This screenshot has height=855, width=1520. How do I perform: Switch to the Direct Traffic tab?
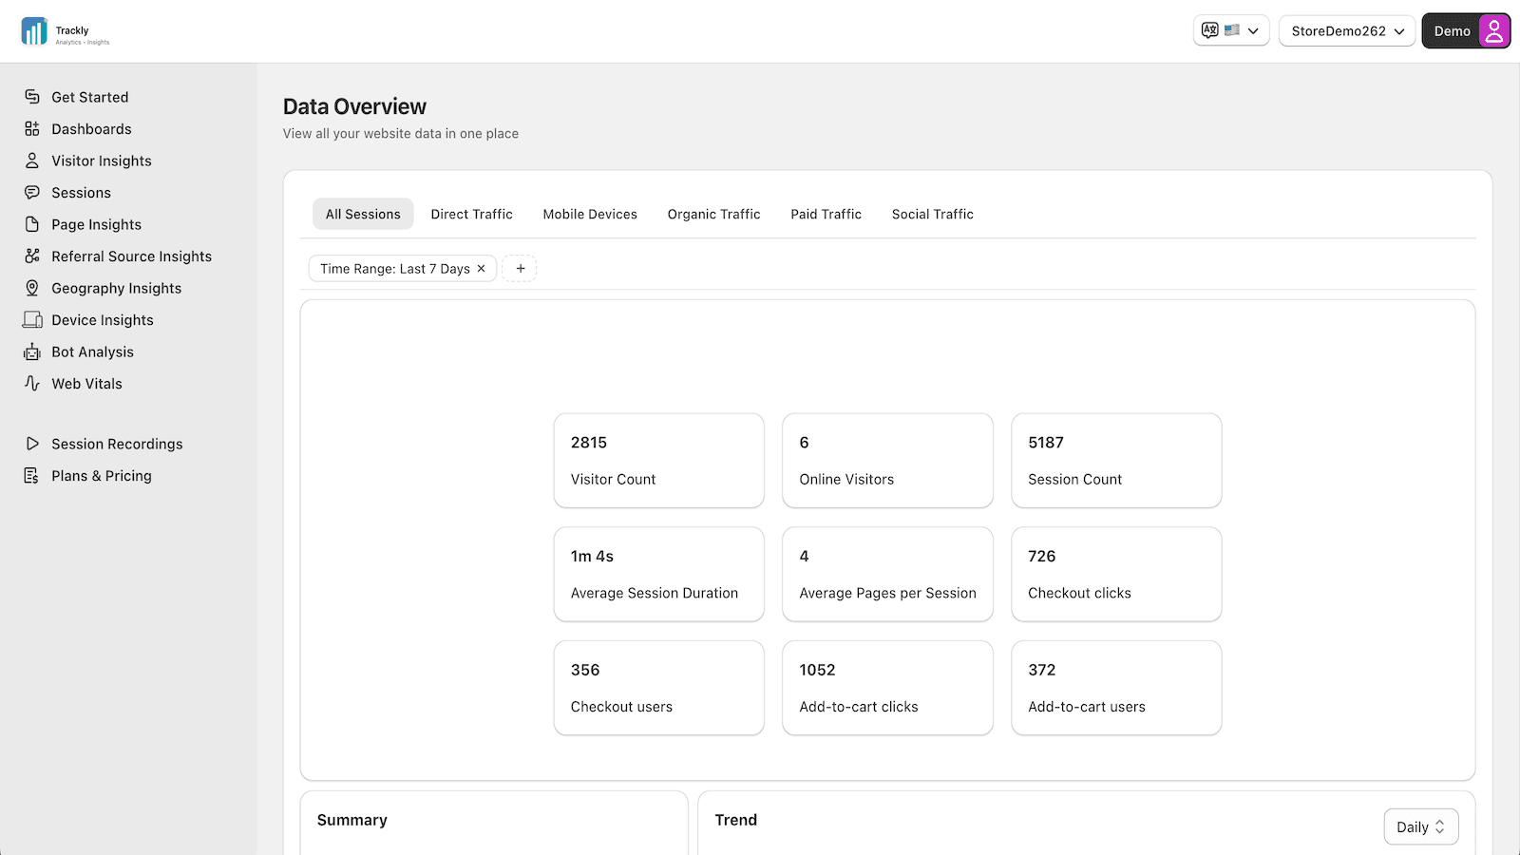point(471,215)
